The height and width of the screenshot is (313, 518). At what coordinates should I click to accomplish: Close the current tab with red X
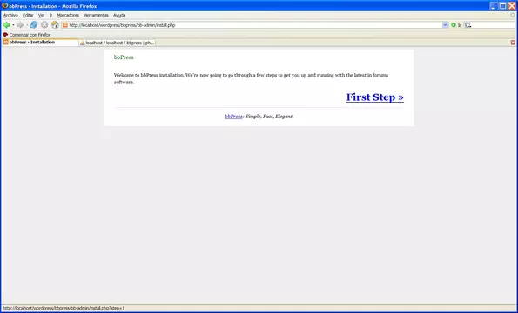[513, 43]
